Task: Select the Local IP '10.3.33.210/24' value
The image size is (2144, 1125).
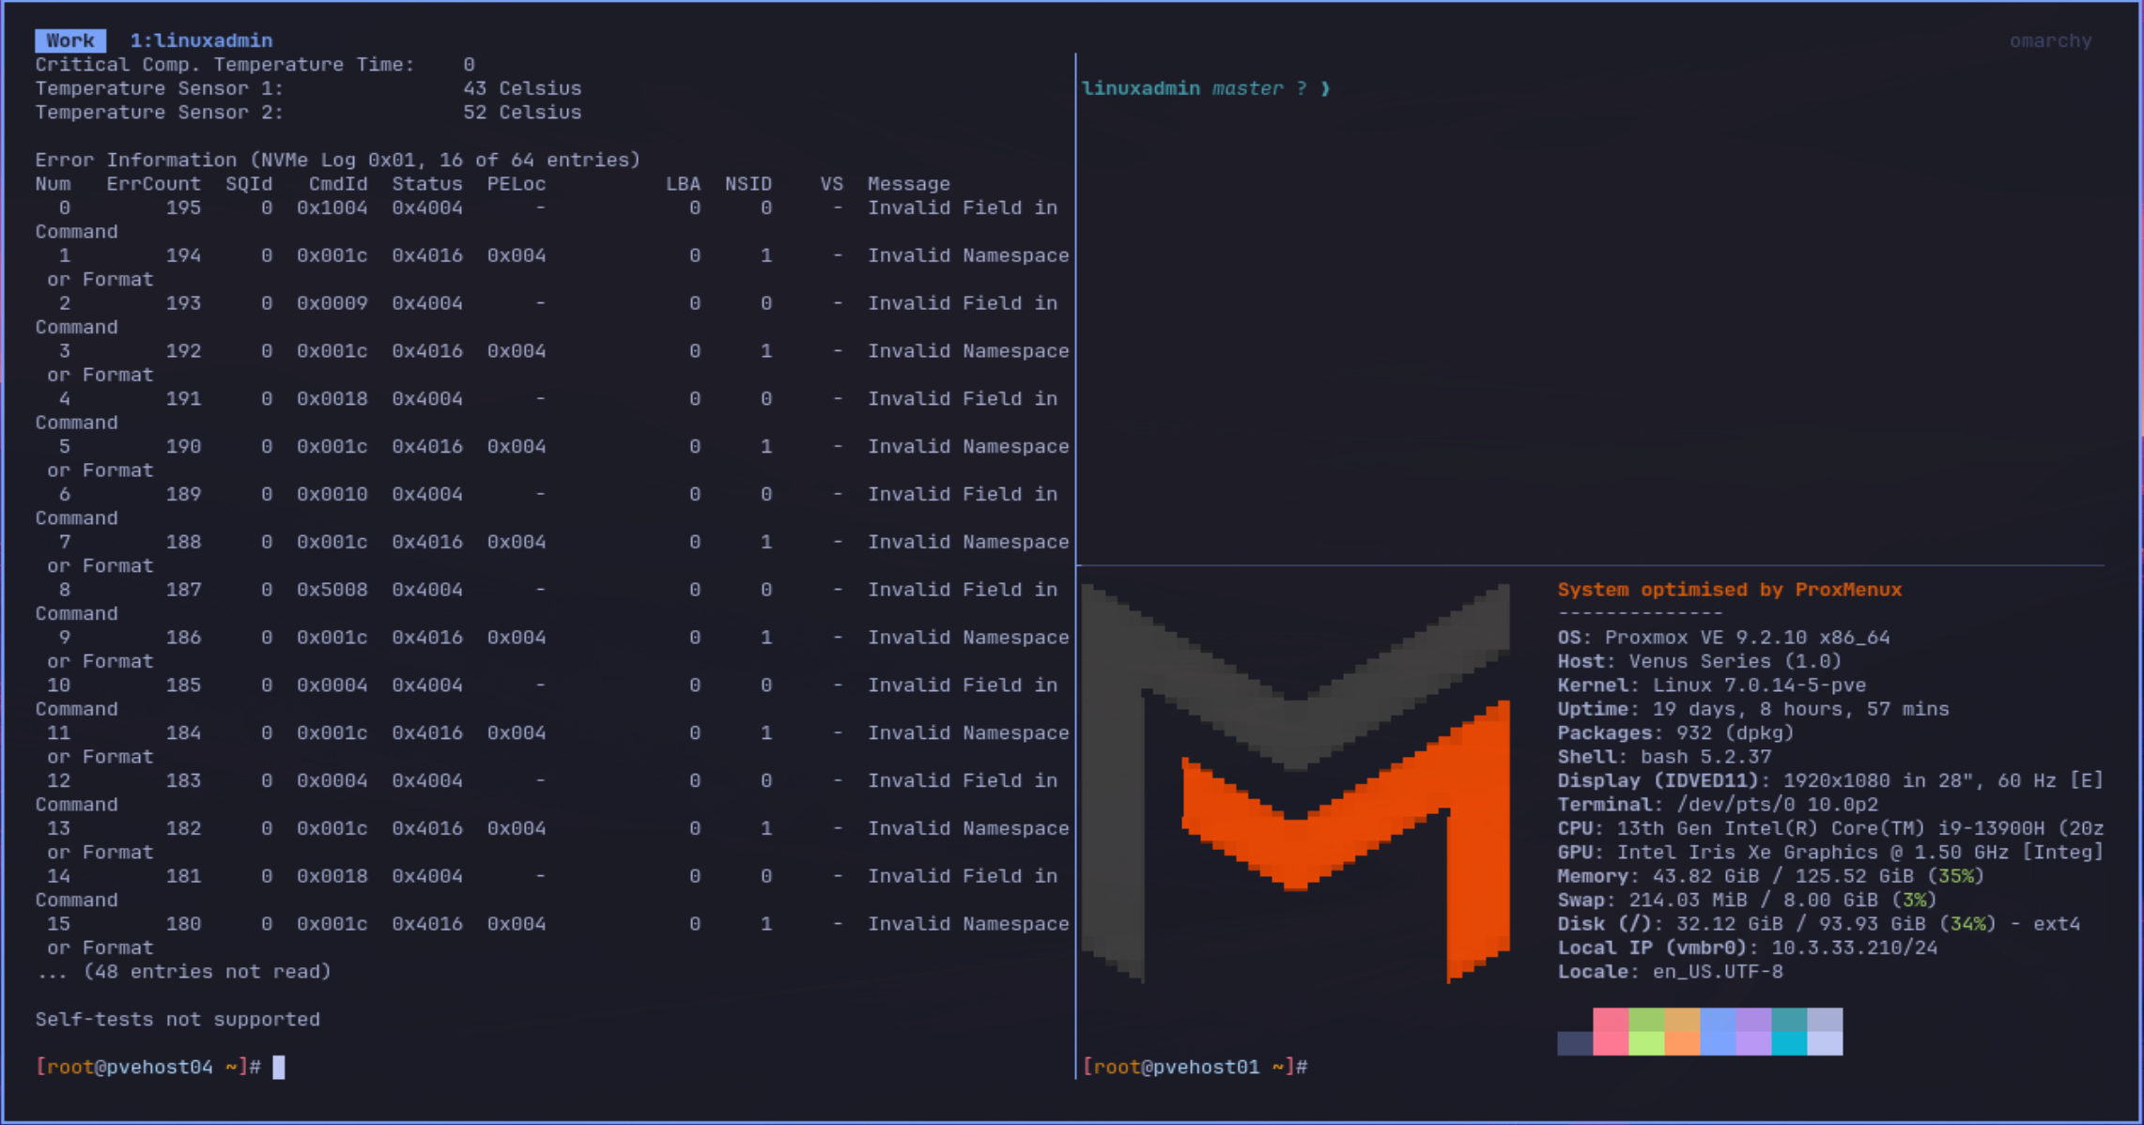Action: [x=1855, y=948]
